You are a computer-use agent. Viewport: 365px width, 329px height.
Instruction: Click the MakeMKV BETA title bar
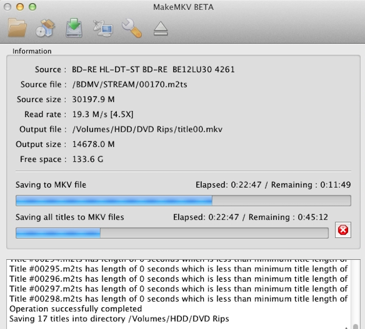pyautogui.click(x=182, y=6)
